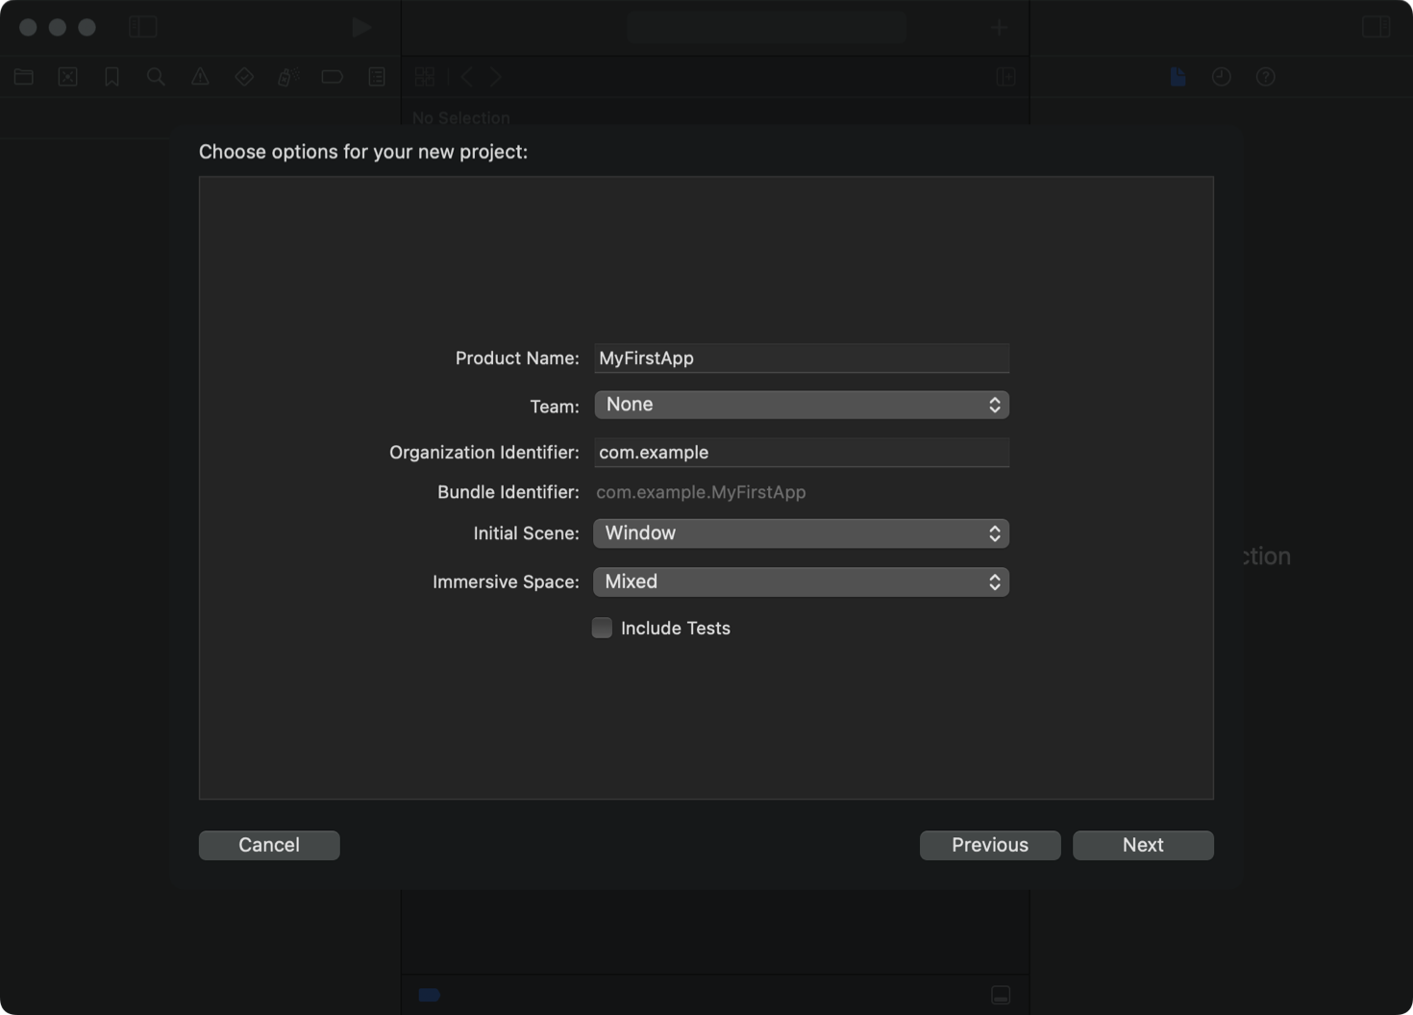Screen dimensions: 1413x1015
Task: Open the Test navigator diamond icon
Action: pos(244,77)
